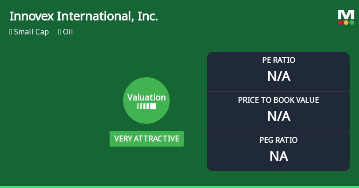
Task: Open the Innovex International, Inc. title
Action: (83, 17)
